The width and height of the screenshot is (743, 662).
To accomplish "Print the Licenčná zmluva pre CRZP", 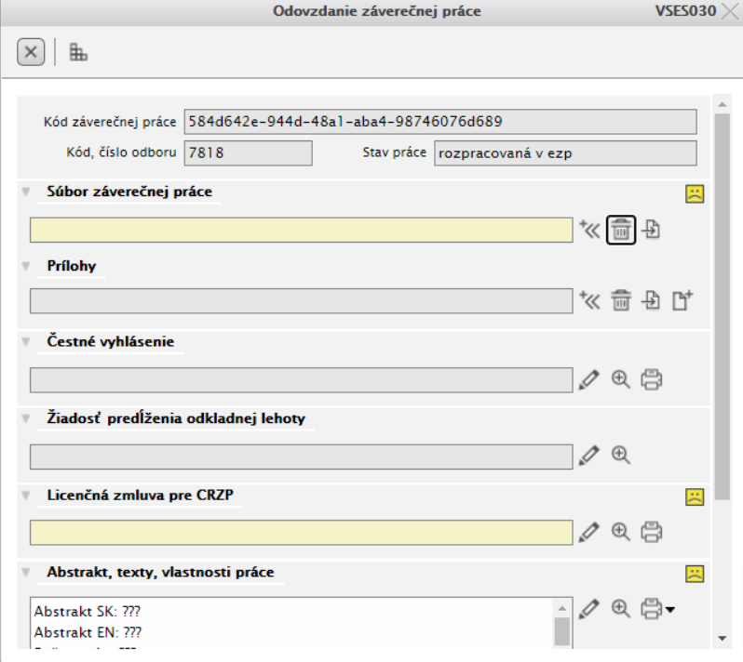I will 652,532.
